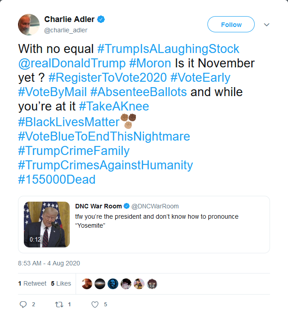Click the last liker's avatar

(152, 284)
